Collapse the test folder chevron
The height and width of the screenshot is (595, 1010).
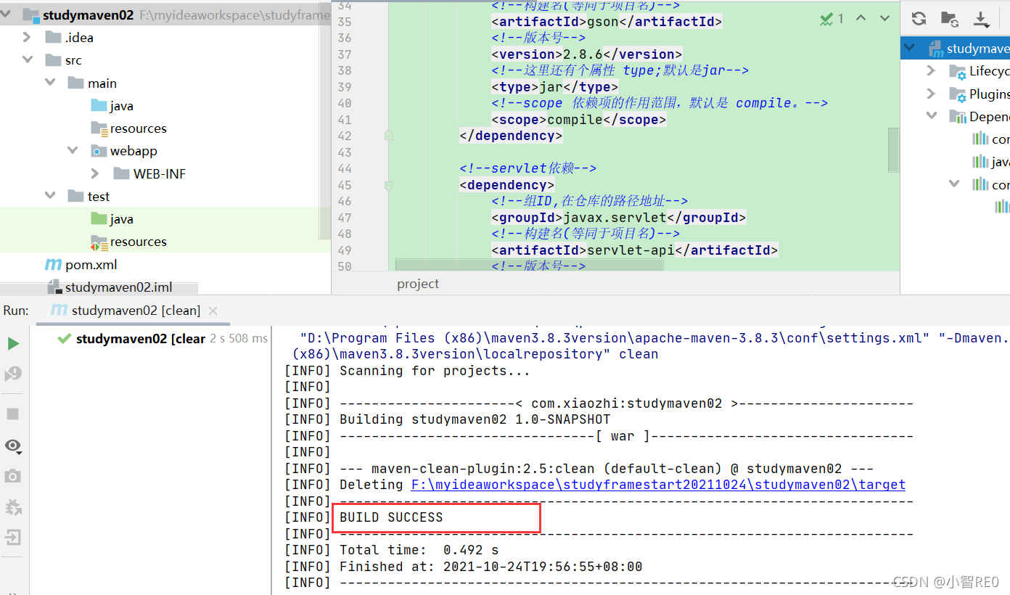50,196
